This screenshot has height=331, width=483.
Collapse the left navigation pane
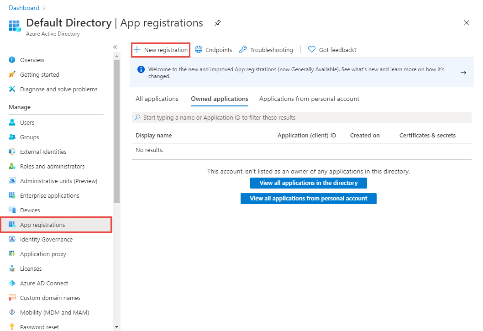115,47
